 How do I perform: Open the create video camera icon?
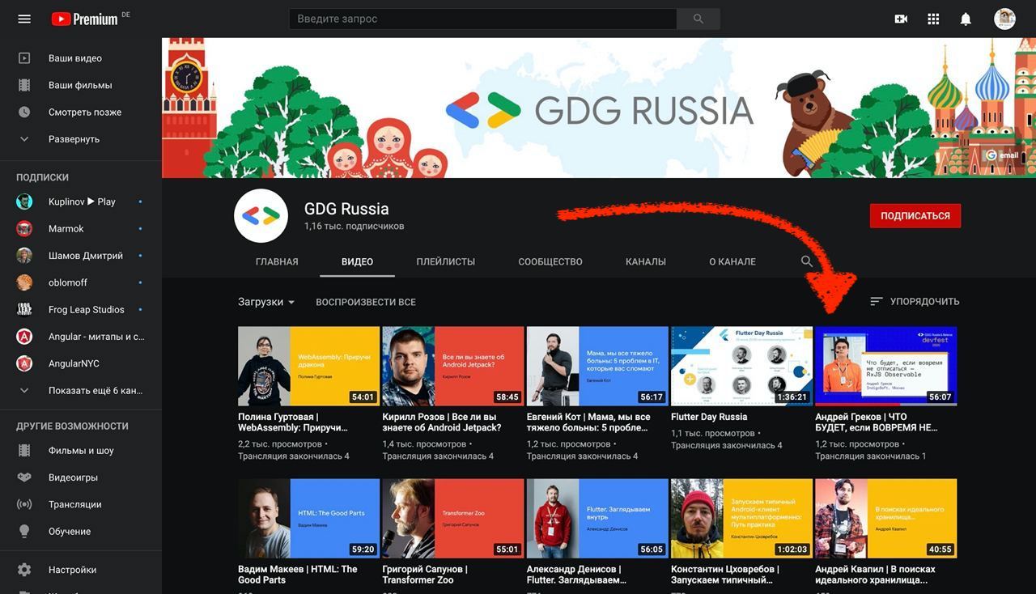[x=901, y=19]
